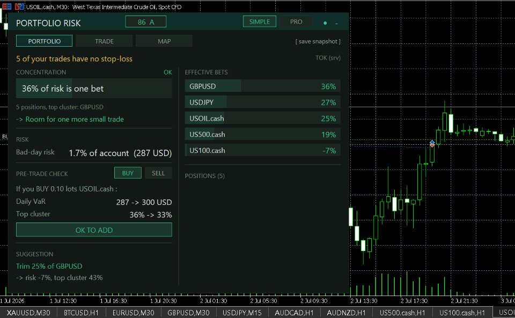This screenshot has height=318, width=515.
Task: Click the save snapshot link
Action: pyautogui.click(x=318, y=41)
